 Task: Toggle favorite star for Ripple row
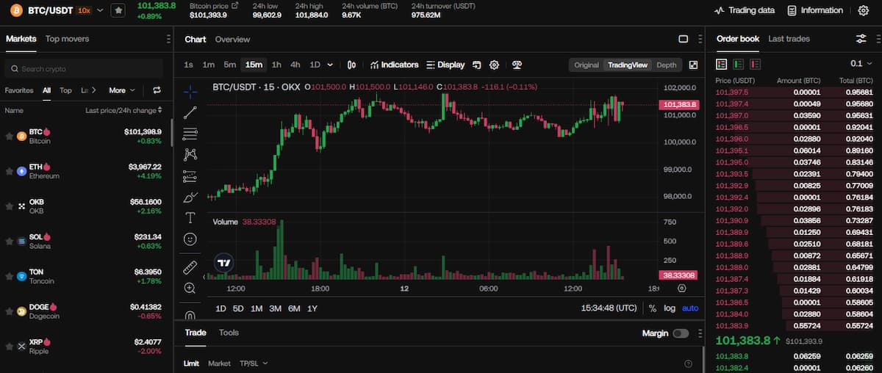tap(10, 346)
